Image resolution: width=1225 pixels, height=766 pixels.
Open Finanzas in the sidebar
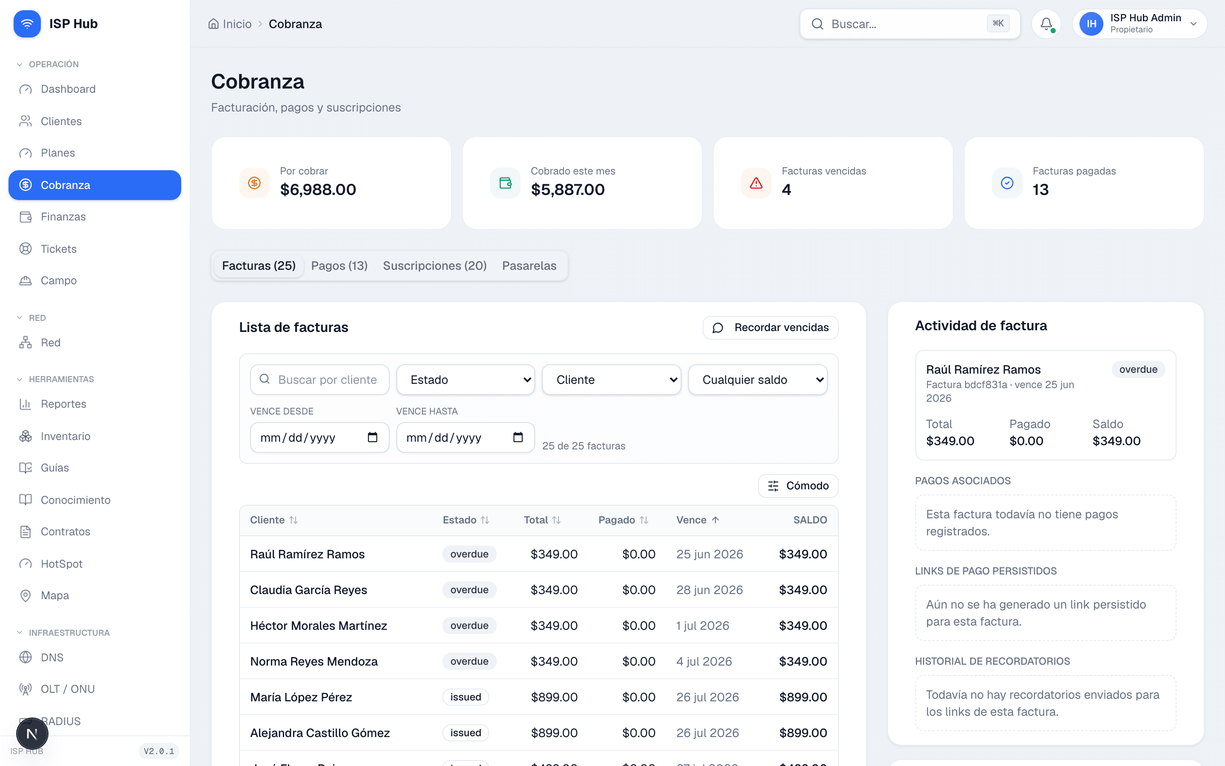tap(95, 217)
